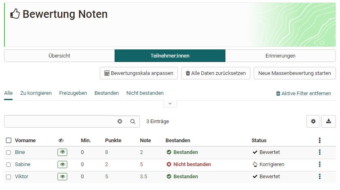The width and height of the screenshot is (340, 190).
Task: Open the Erinnerungen tab
Action: tap(280, 56)
